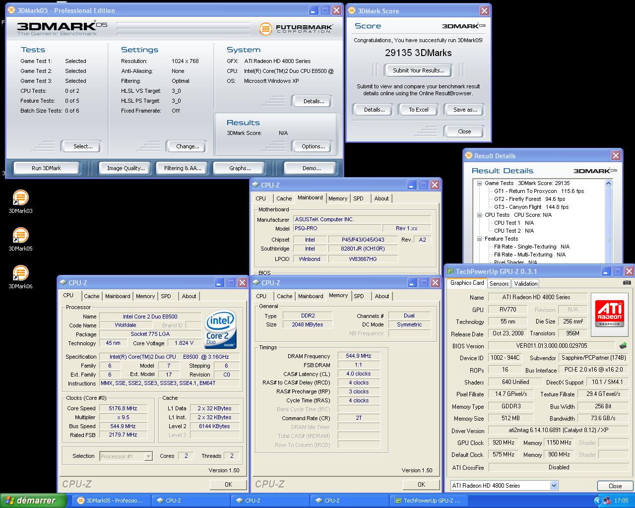The width and height of the screenshot is (635, 508).
Task: Open SPD tab in the CPU-Z Memory window
Action: pos(359,296)
